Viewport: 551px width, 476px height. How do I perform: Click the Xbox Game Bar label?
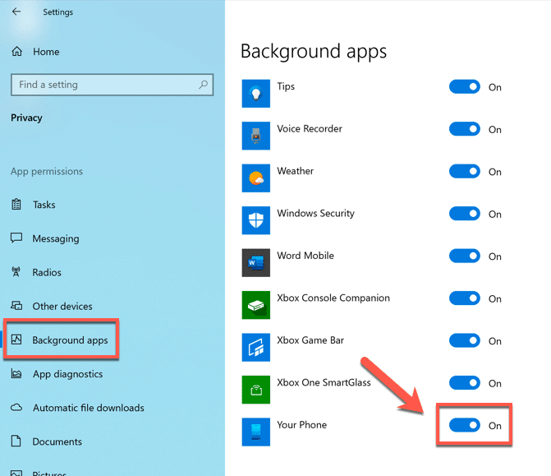310,340
